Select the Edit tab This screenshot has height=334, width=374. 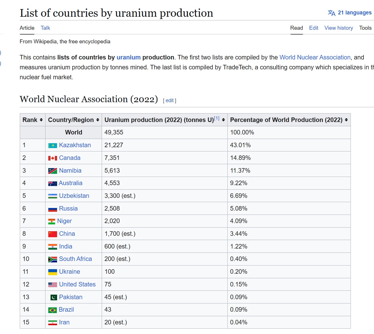pos(314,28)
